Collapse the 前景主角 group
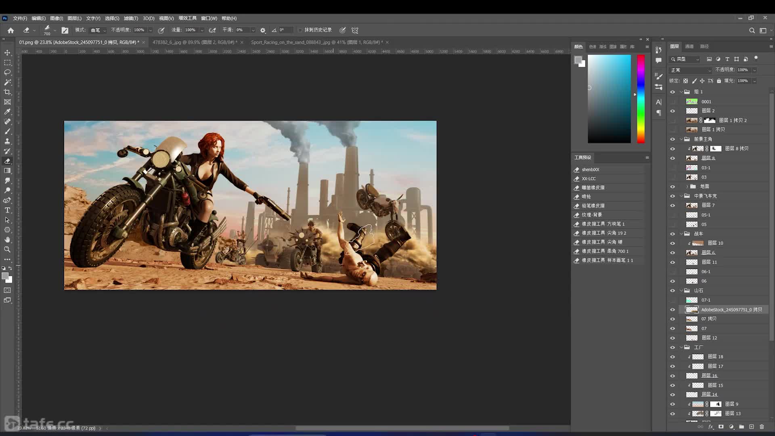The height and width of the screenshot is (436, 775). point(681,139)
